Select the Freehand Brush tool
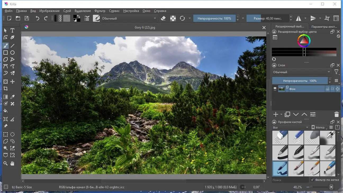 5,45
